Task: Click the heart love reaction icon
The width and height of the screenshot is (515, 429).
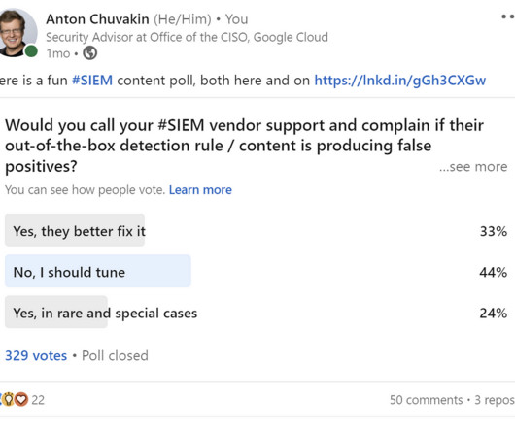Action: (21, 399)
